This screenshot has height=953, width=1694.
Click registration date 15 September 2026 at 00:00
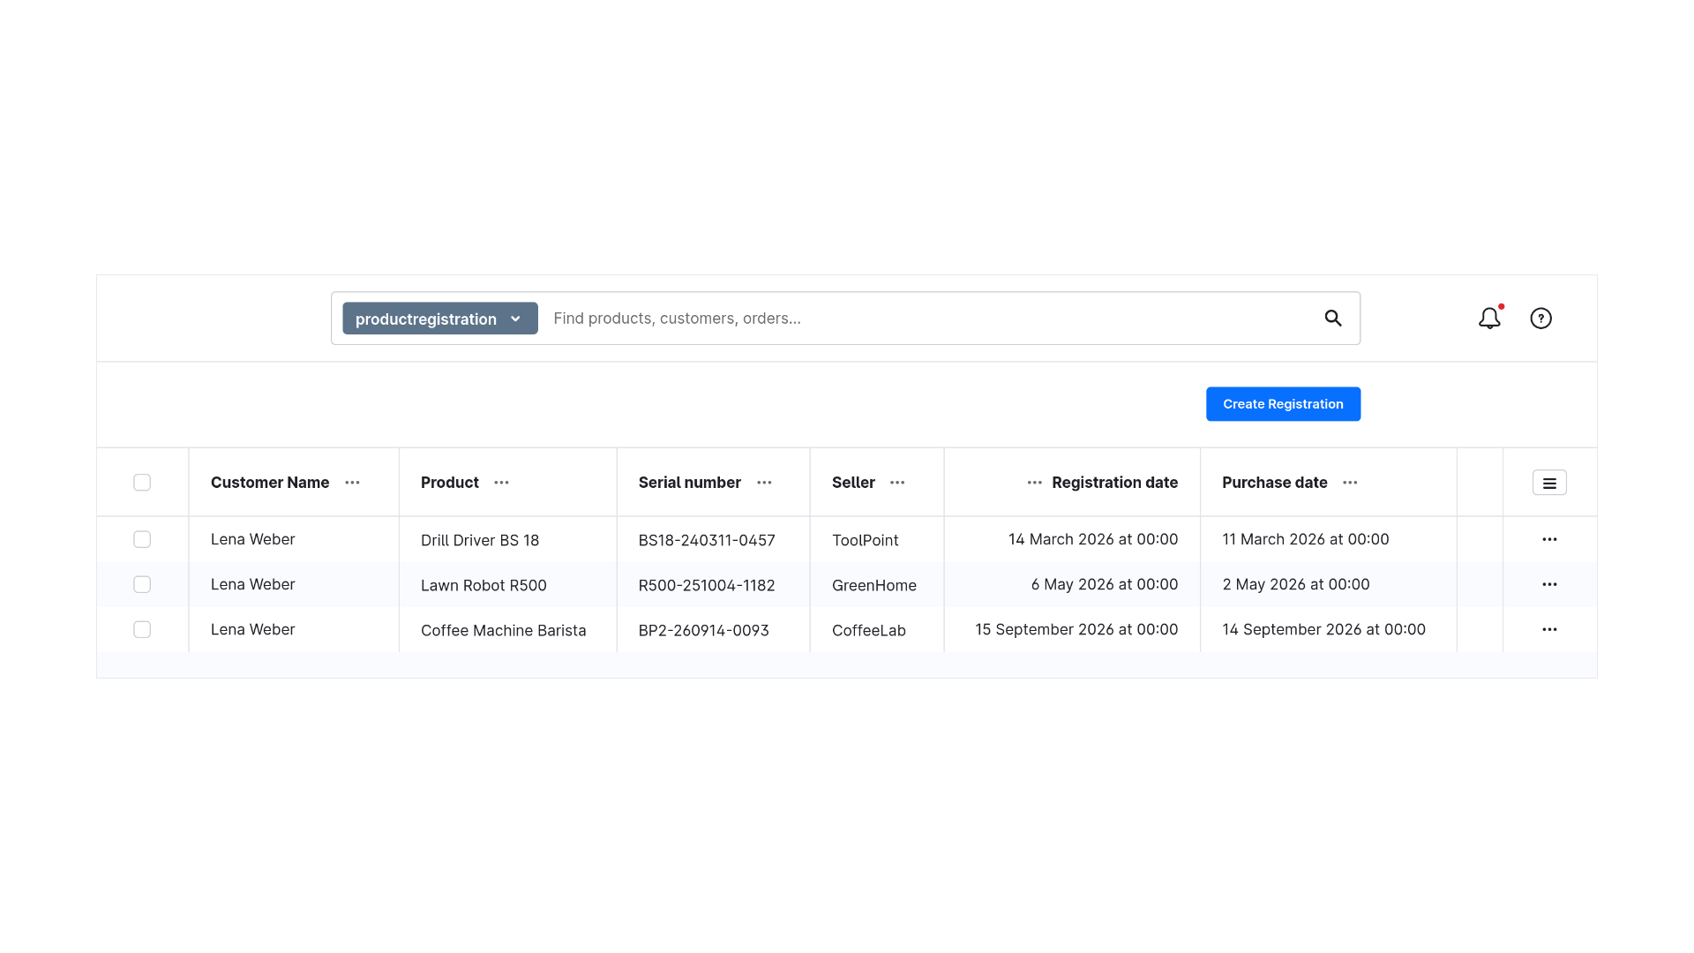click(1076, 629)
